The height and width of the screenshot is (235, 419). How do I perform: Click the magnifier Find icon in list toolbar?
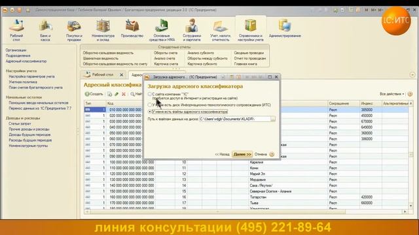(x=132, y=94)
